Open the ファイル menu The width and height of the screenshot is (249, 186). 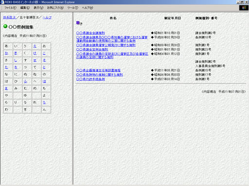(10, 8)
